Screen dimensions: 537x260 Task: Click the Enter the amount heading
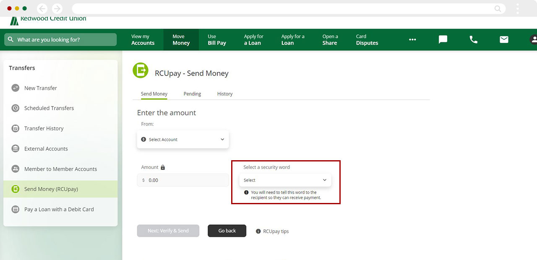tap(167, 113)
